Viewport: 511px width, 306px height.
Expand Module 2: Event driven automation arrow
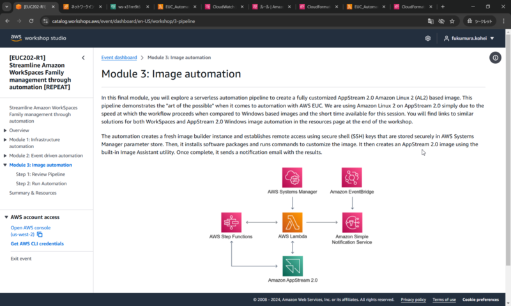point(5,156)
